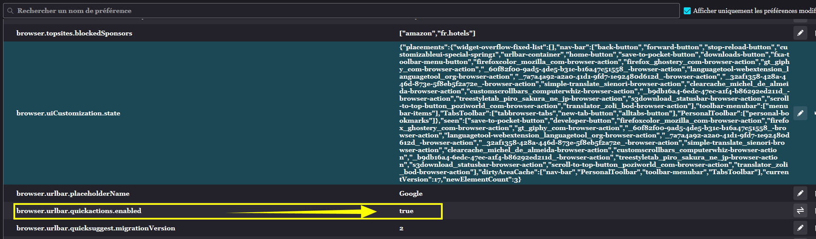Click the long JSON placements value text

point(594,113)
